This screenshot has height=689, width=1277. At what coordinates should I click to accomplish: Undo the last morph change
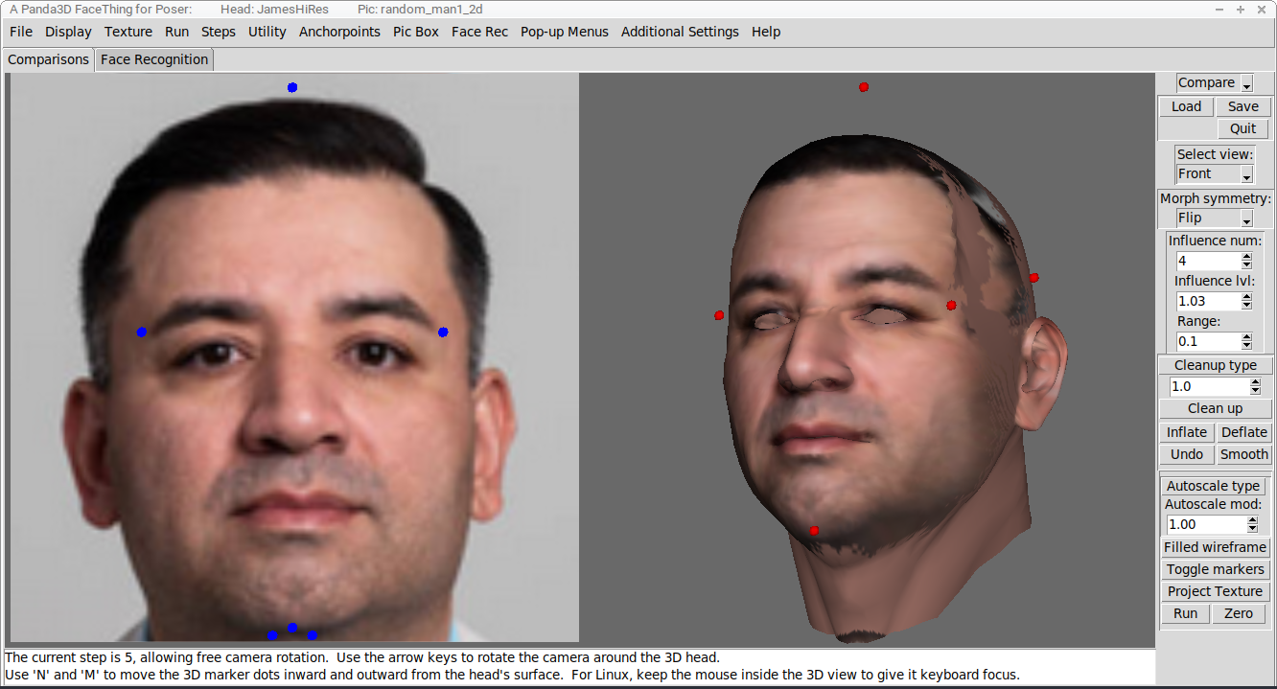coord(1187,454)
